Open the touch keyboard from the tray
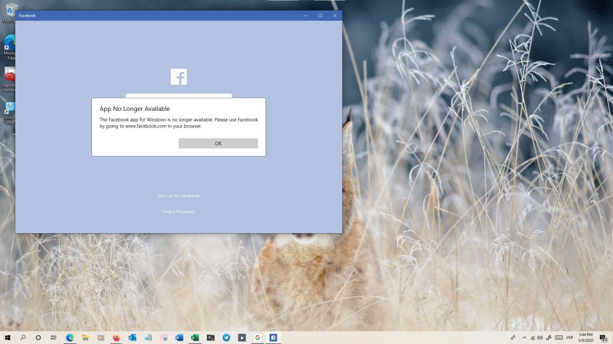 point(558,337)
